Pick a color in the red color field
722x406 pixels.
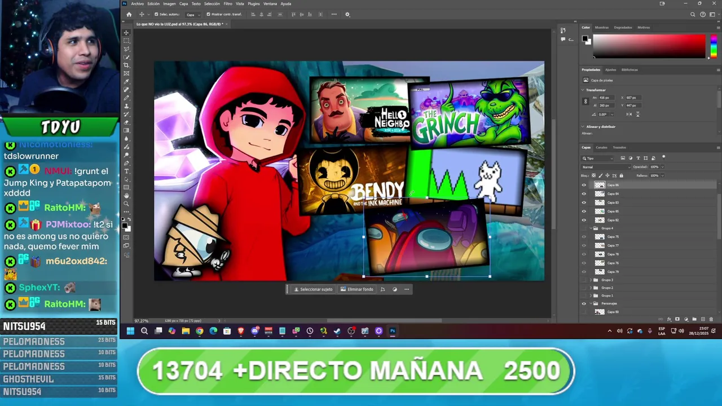click(649, 45)
